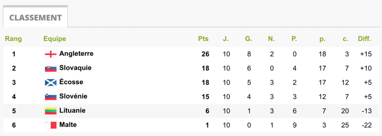382x136 pixels.
Task: Open the CLASSEMENT tab
Action: (35, 17)
